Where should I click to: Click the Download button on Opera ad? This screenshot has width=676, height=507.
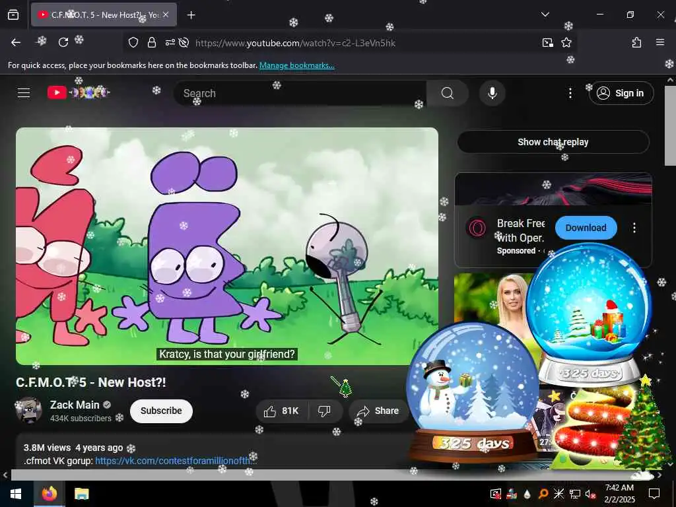point(586,228)
